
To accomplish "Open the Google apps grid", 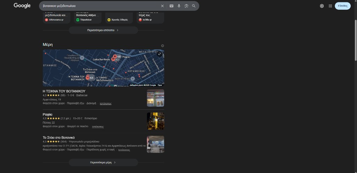I will 331,6.
